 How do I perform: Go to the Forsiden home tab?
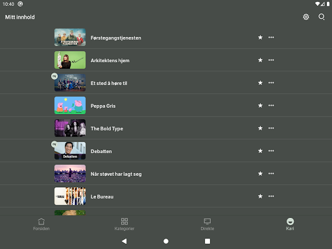pyautogui.click(x=41, y=224)
